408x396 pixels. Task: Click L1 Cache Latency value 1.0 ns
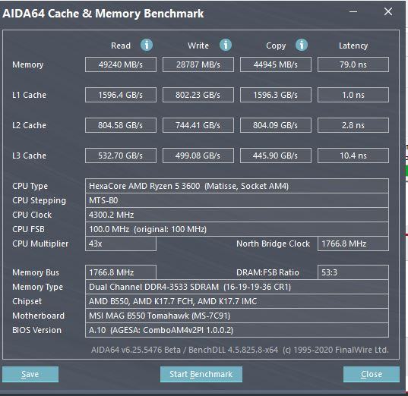353,95
